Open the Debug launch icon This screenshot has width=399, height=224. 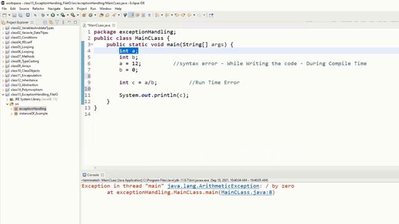[x=43, y=15]
